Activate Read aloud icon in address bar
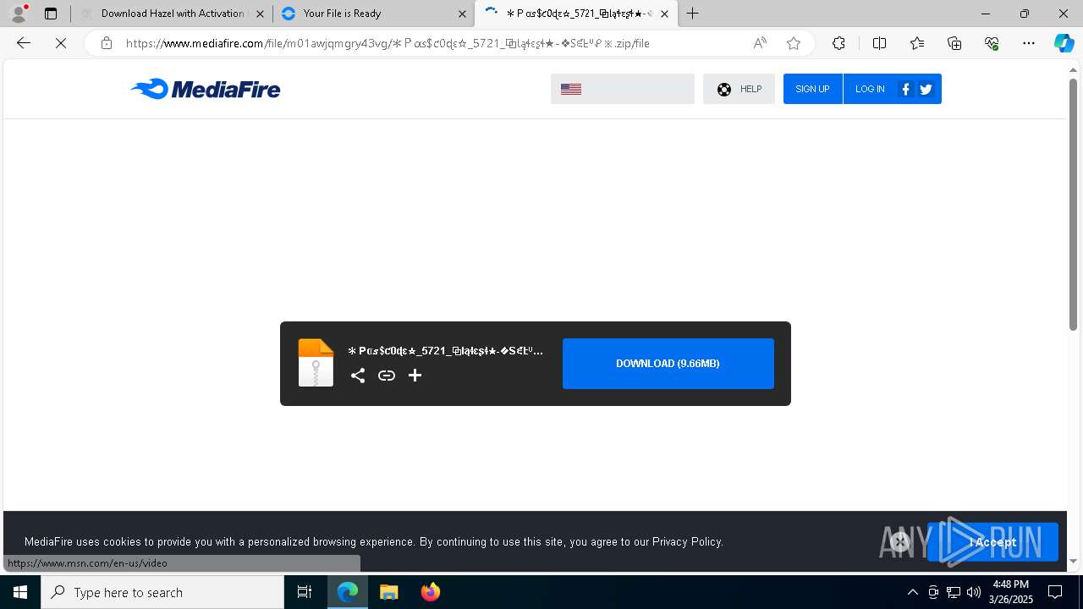Image resolution: width=1083 pixels, height=609 pixels. 760,43
